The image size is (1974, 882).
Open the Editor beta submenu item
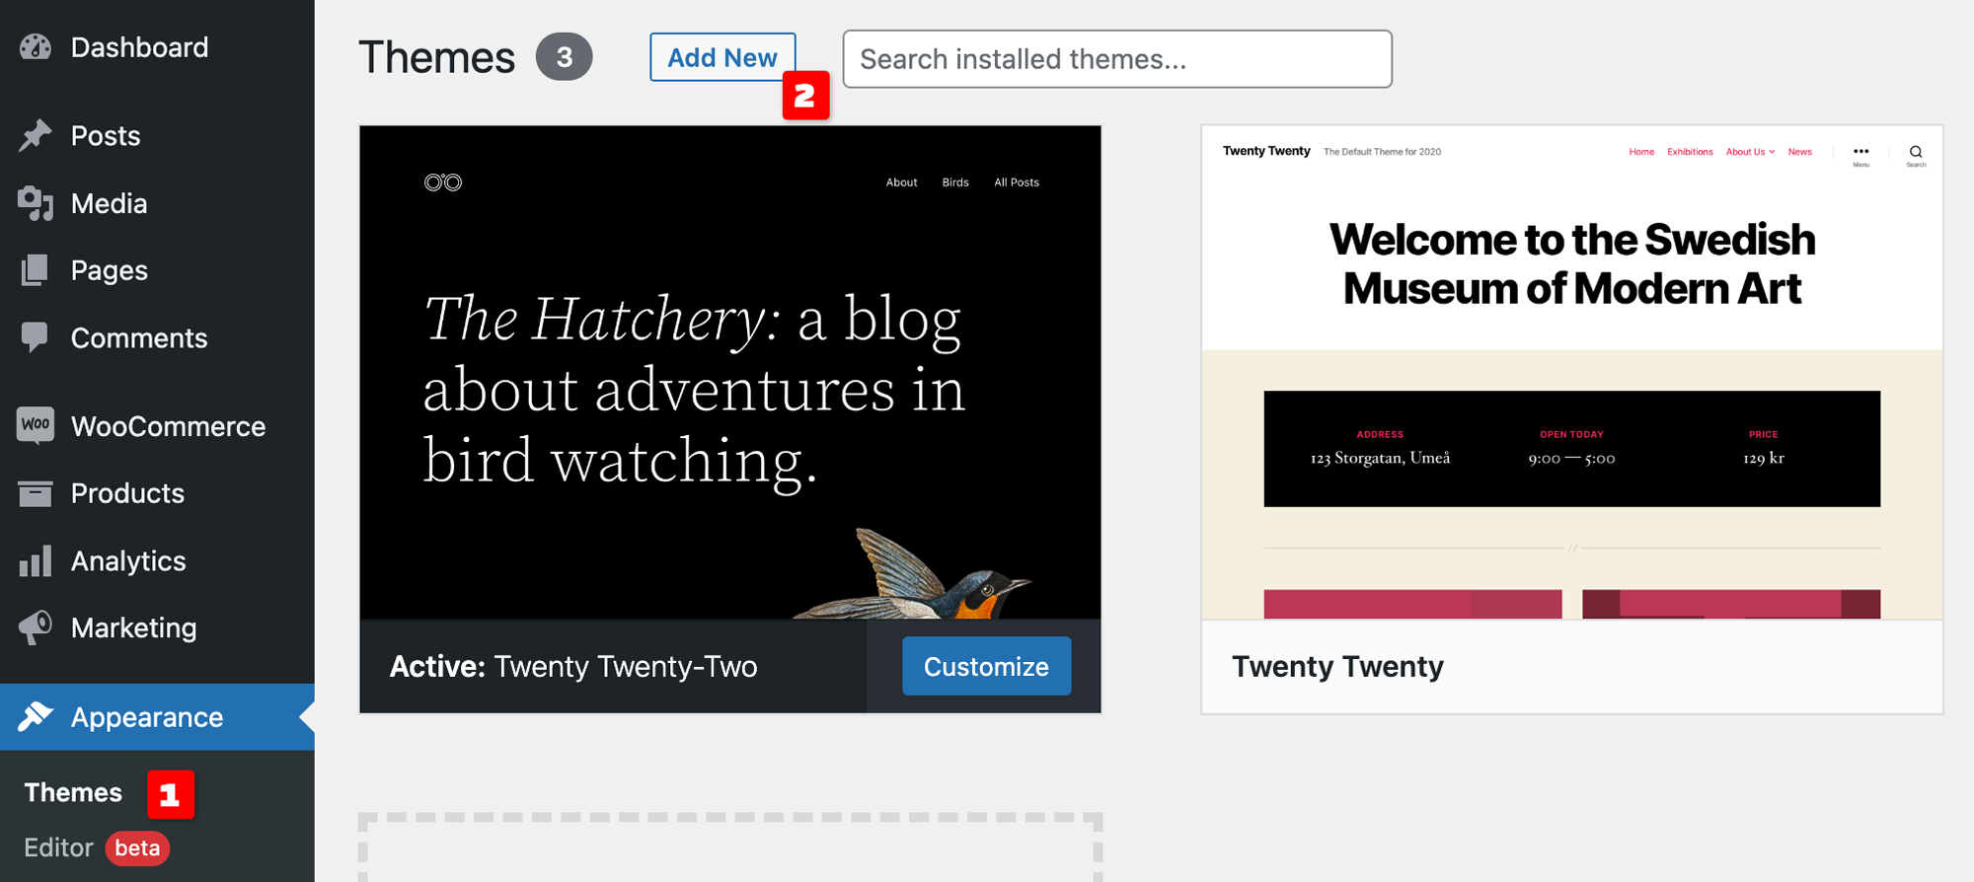coord(59,848)
